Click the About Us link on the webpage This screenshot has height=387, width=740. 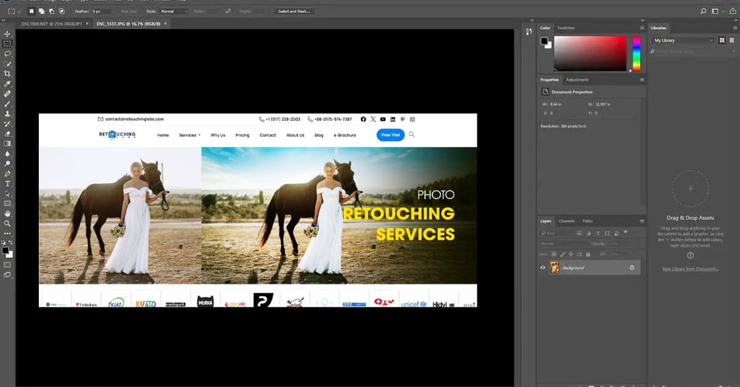295,135
